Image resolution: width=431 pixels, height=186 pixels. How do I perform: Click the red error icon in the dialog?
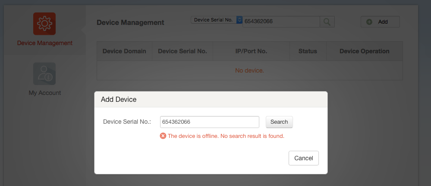163,136
